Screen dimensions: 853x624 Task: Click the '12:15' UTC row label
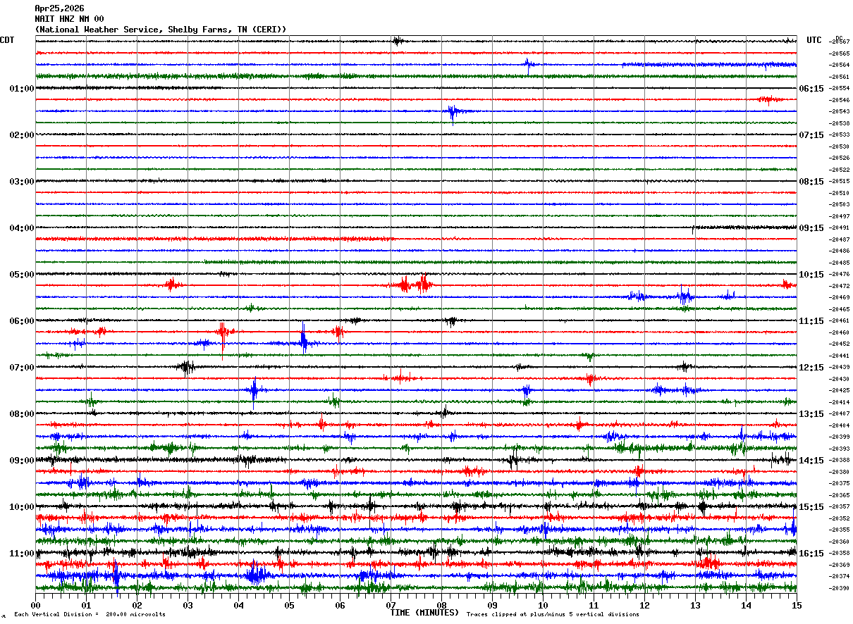811,368
